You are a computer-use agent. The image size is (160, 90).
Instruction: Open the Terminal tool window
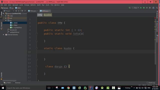(17, 83)
